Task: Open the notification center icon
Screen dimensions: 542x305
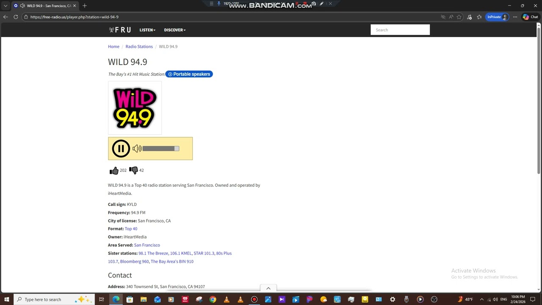Action: coord(533,299)
